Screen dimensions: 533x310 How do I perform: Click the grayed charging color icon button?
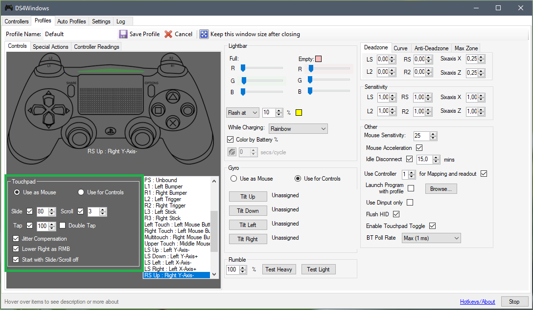point(232,152)
